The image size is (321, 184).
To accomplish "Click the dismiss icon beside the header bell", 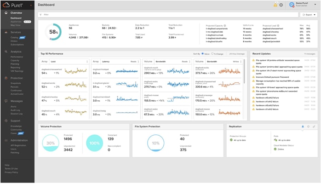I will (281, 5).
